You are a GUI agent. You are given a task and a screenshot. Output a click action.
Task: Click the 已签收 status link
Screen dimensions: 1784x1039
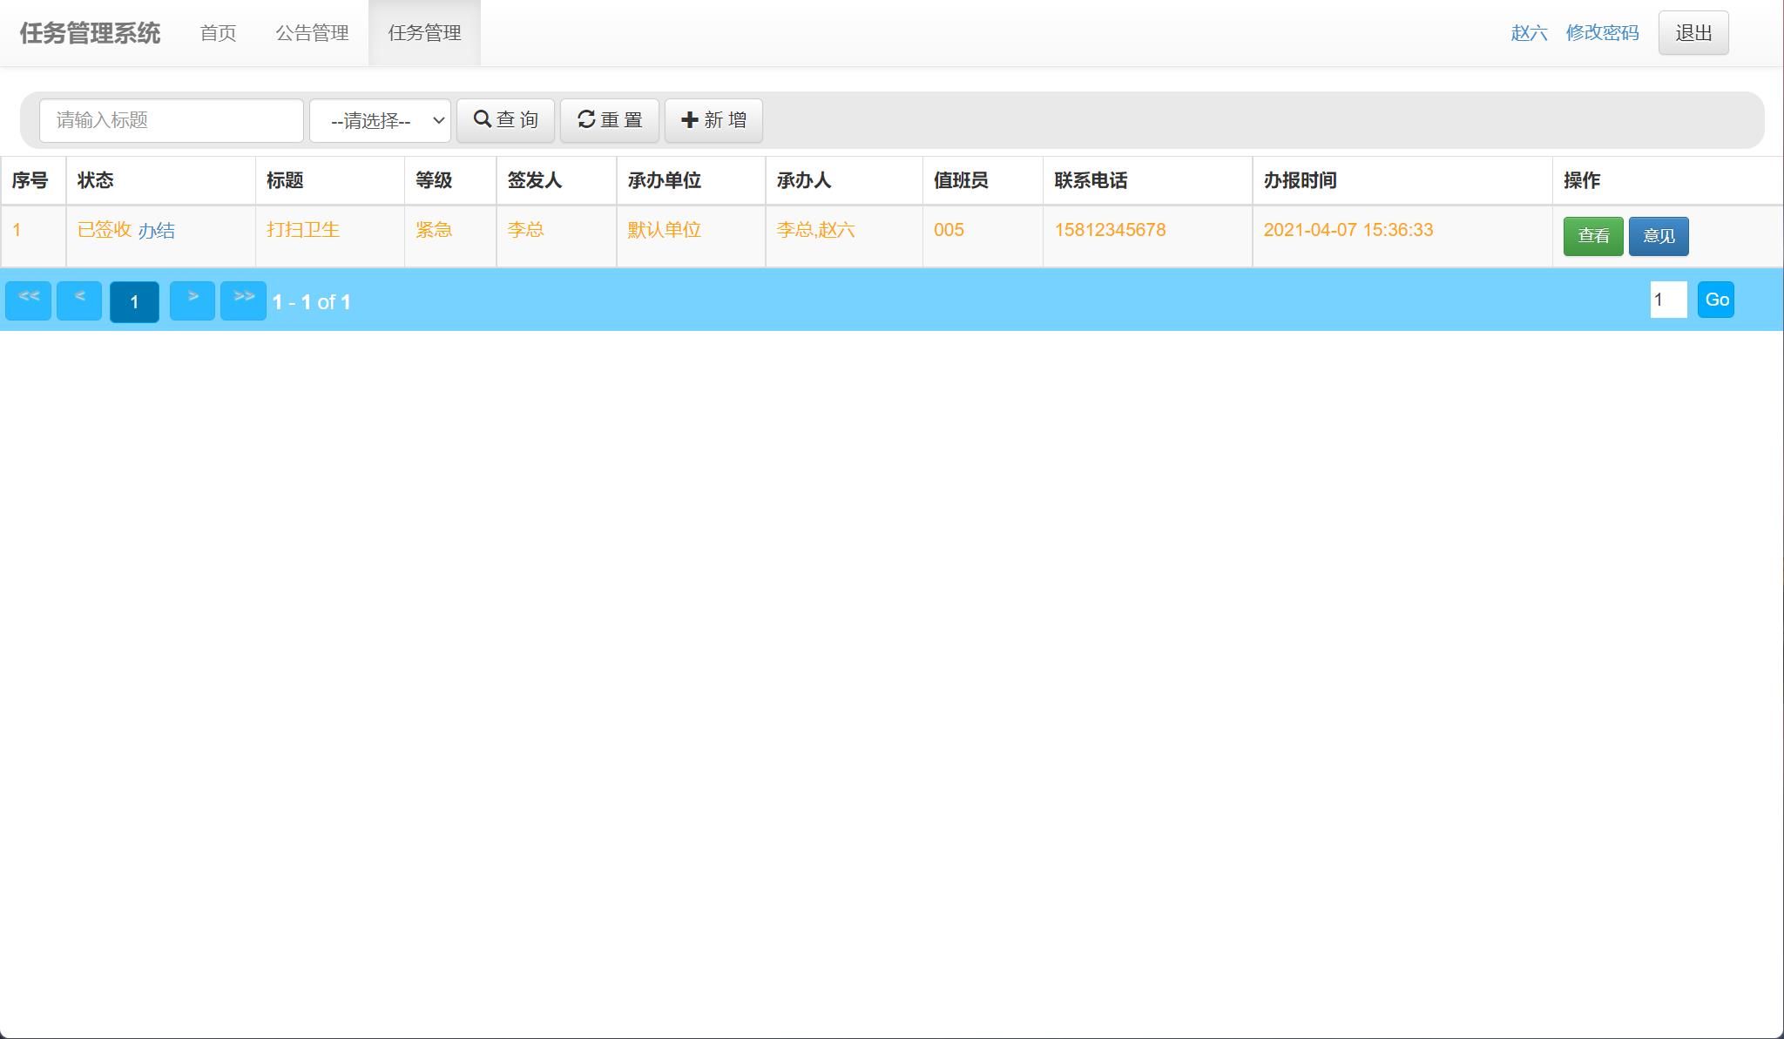point(104,230)
